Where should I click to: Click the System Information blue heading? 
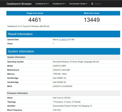coord(21,51)
